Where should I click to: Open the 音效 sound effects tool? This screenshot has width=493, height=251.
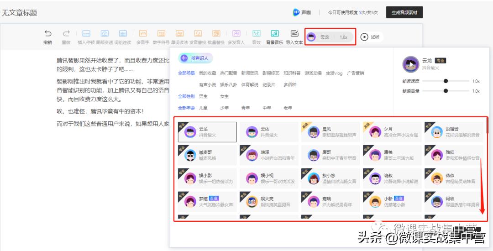point(257,37)
